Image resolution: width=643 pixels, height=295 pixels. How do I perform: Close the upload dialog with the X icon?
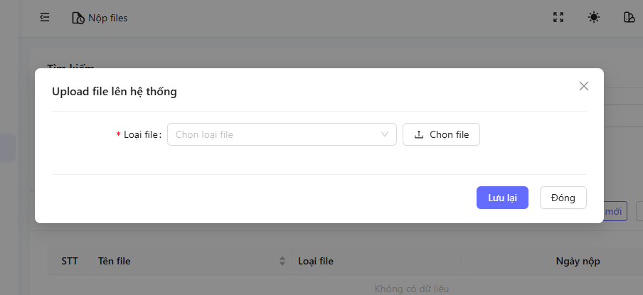coord(584,86)
